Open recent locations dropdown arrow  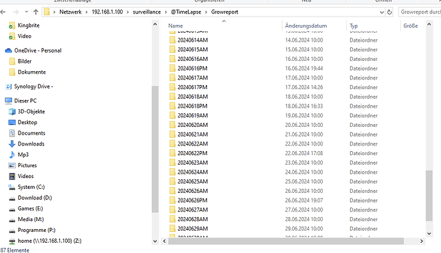tap(26, 12)
